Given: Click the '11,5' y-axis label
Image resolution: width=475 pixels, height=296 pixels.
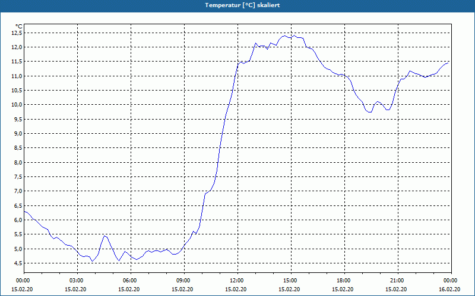Looking at the screenshot, I should click(17, 62).
